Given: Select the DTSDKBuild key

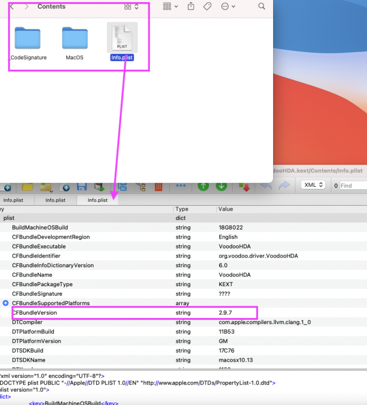Looking at the screenshot, I should coord(28,351).
